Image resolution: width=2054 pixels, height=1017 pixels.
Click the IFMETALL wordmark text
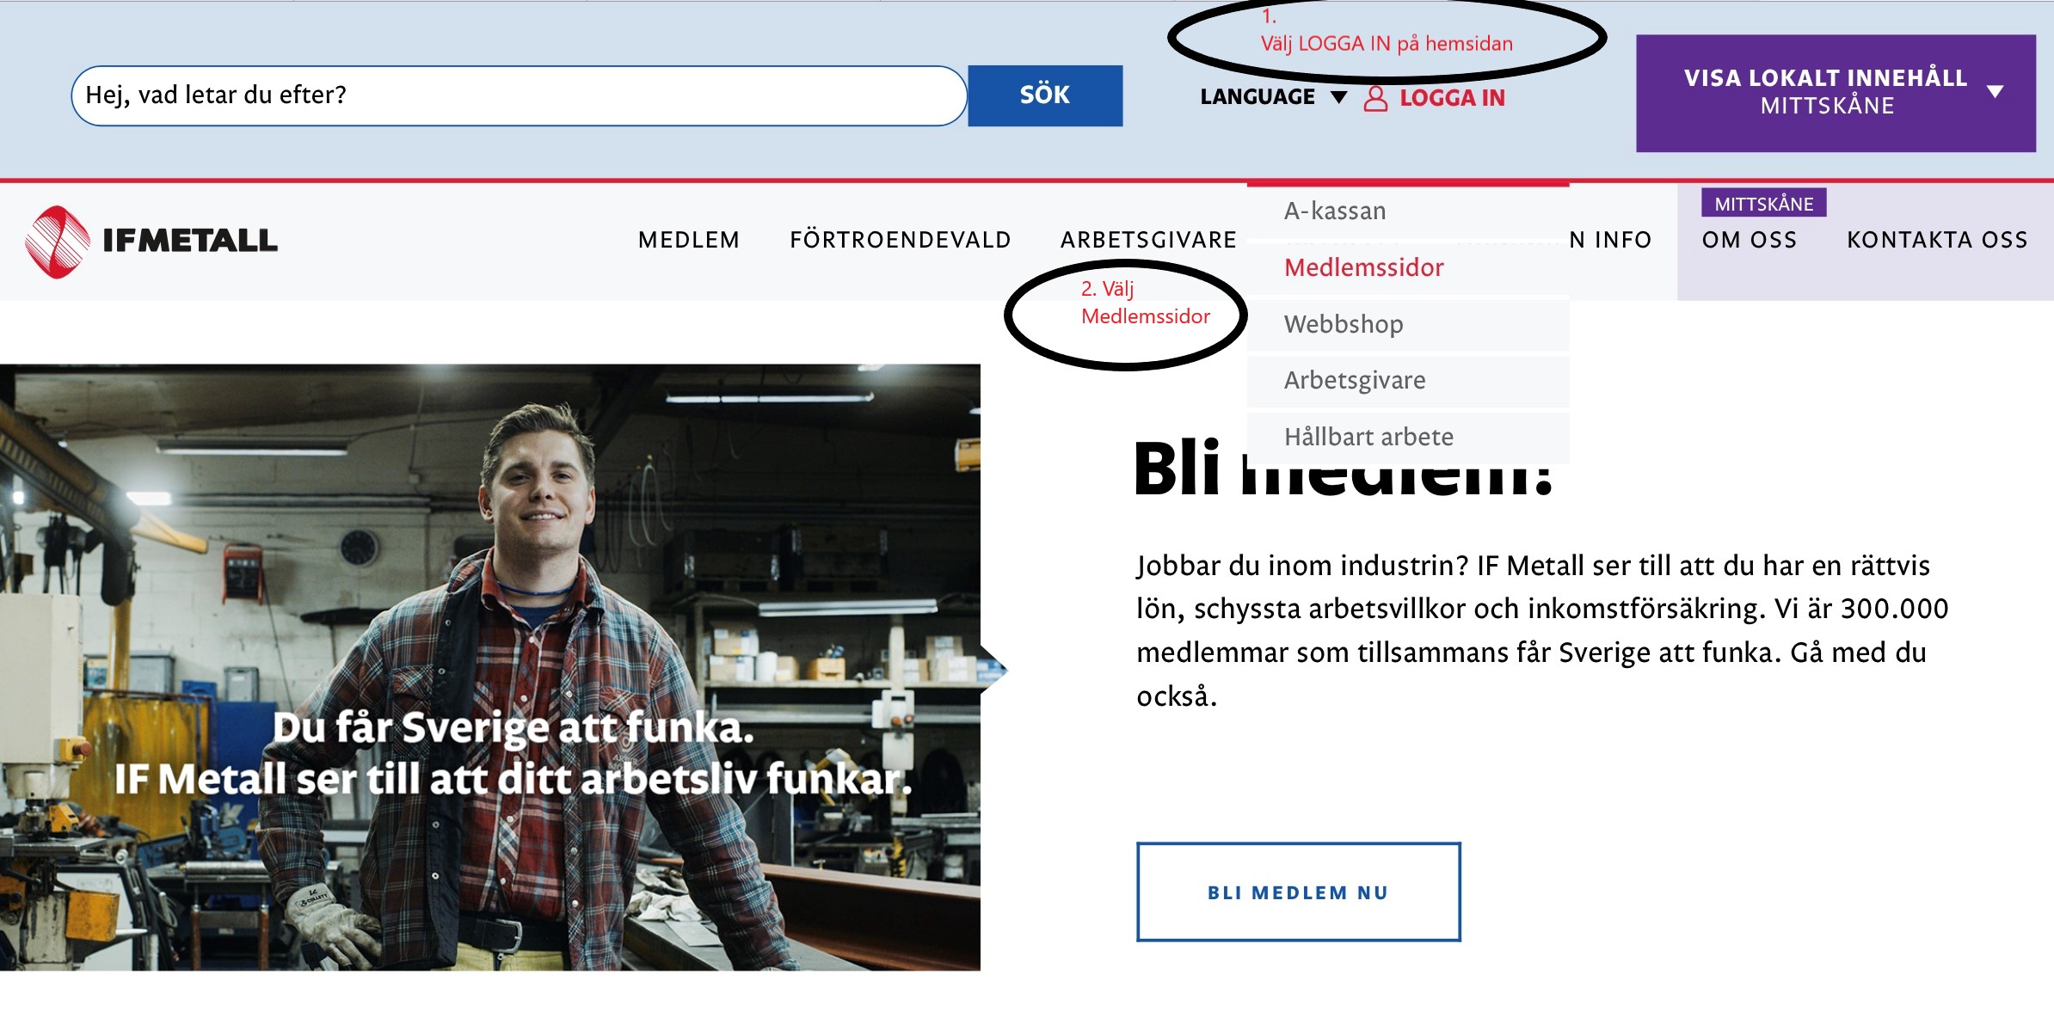[x=190, y=241]
